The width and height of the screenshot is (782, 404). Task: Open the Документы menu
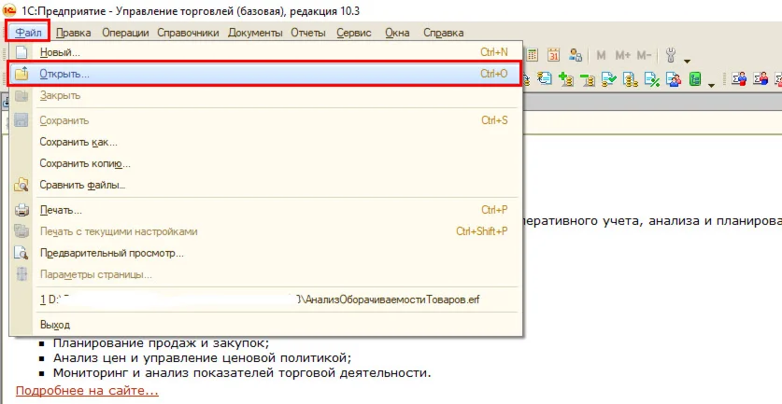coord(255,33)
